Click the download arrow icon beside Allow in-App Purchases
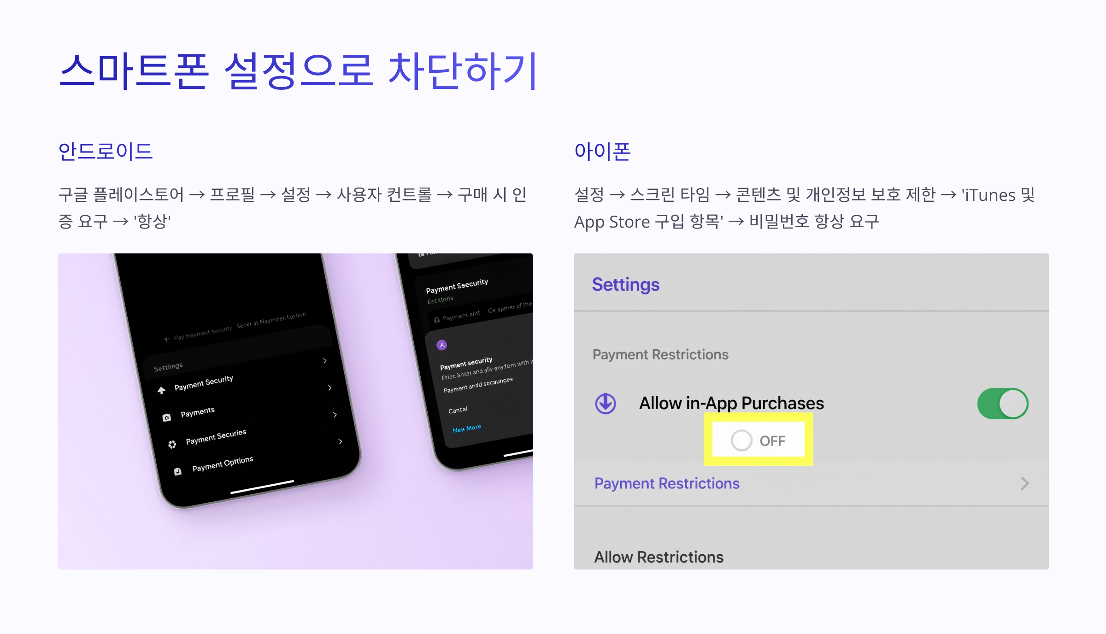This screenshot has width=1106, height=634. tap(605, 404)
